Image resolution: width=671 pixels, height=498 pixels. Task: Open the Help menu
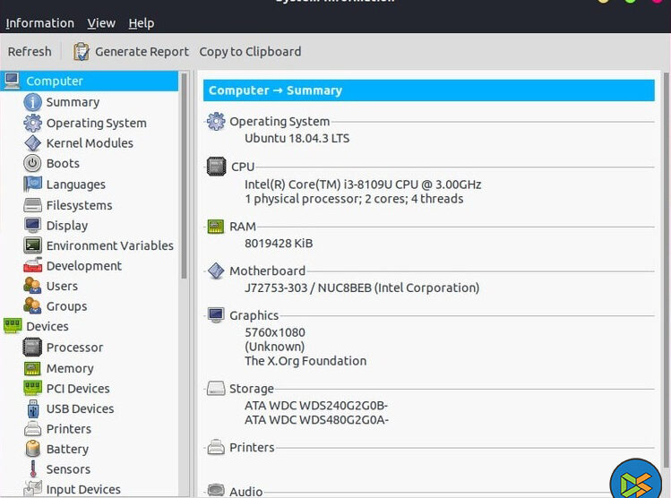point(141,23)
